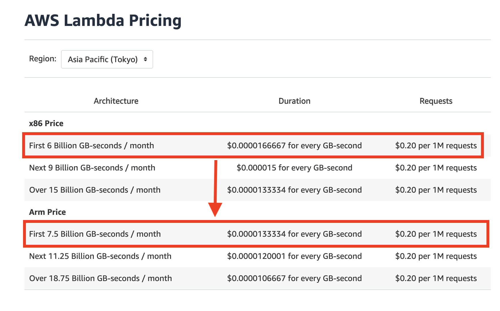This screenshot has width=500, height=311.
Task: Expand the region combo box options
Action: pyautogui.click(x=107, y=59)
